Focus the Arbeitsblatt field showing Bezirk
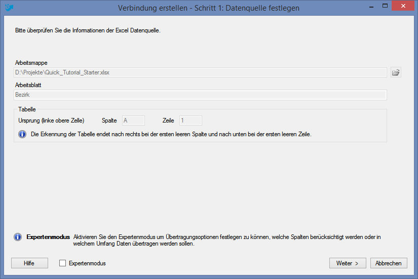 200,95
